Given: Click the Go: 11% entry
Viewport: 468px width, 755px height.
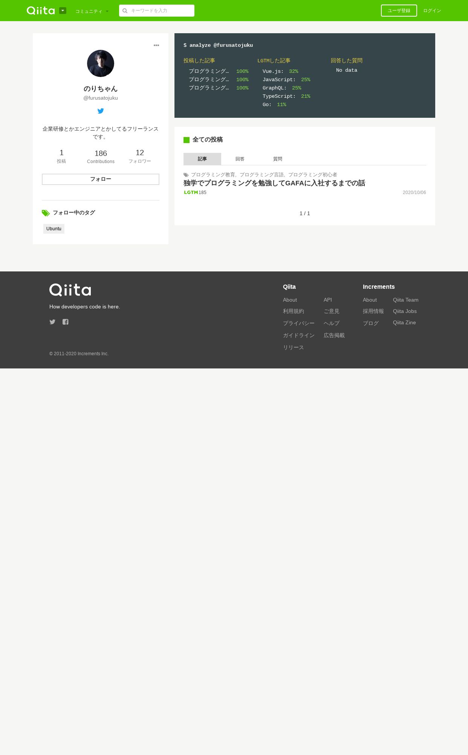Looking at the screenshot, I should point(274,105).
